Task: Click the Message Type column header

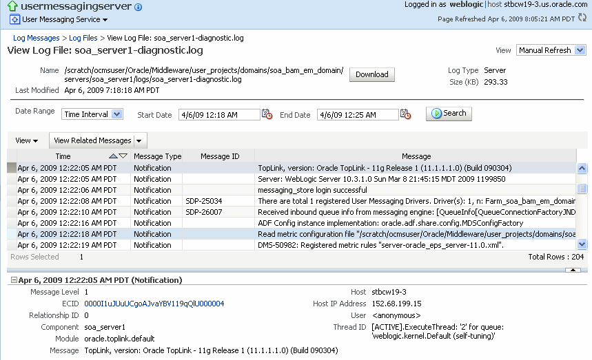Action: [157, 156]
